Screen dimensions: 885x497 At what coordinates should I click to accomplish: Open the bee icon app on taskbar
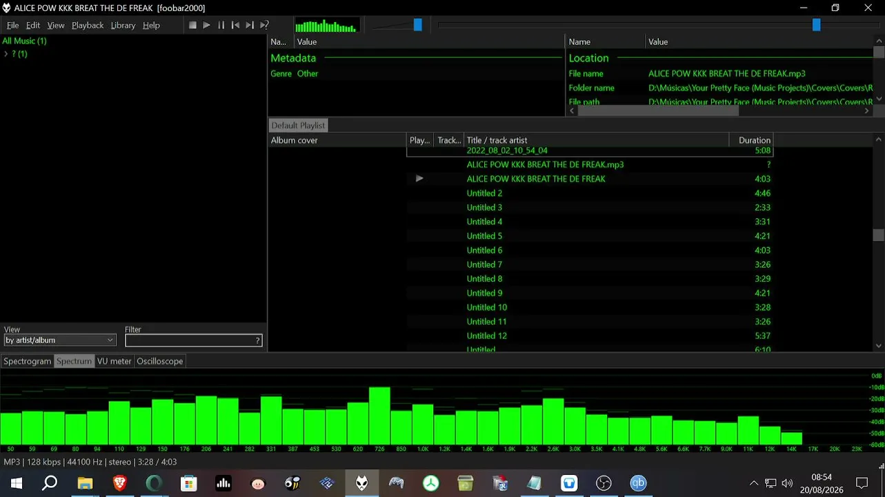pyautogui.click(x=292, y=483)
